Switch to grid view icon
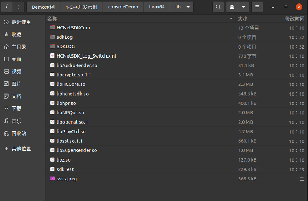Image resolution: width=308 pixels, height=201 pixels. [x=232, y=7]
